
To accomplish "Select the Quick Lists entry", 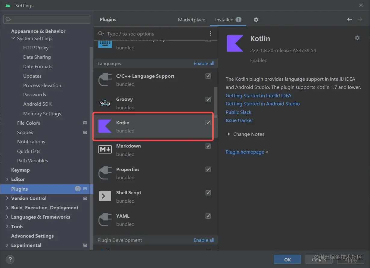I will (29, 151).
